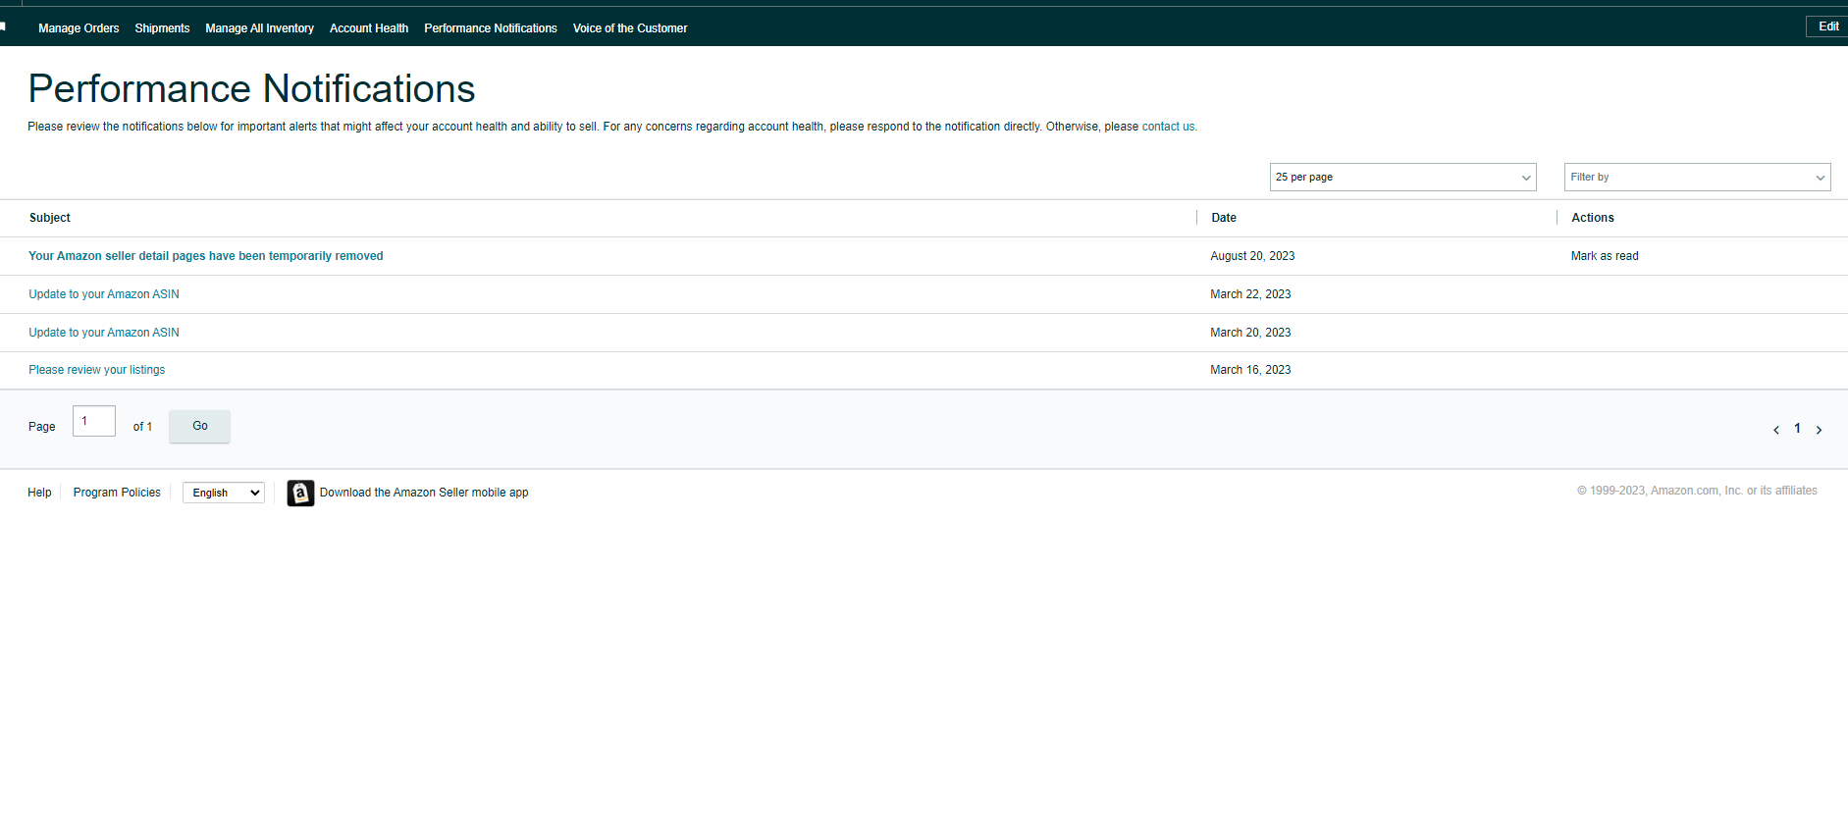The height and width of the screenshot is (834, 1848).
Task: Open the English language selector
Action: coord(224,493)
